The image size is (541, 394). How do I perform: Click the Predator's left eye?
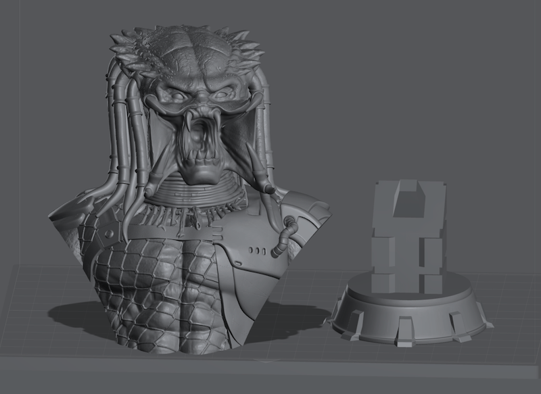(x=174, y=95)
